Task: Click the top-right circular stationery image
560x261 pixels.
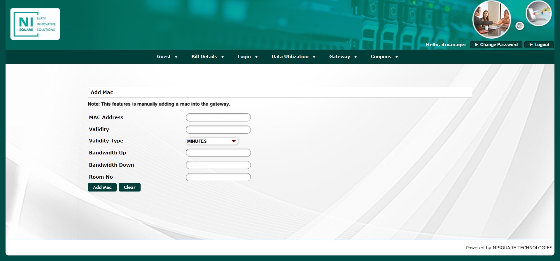Action: (538, 13)
